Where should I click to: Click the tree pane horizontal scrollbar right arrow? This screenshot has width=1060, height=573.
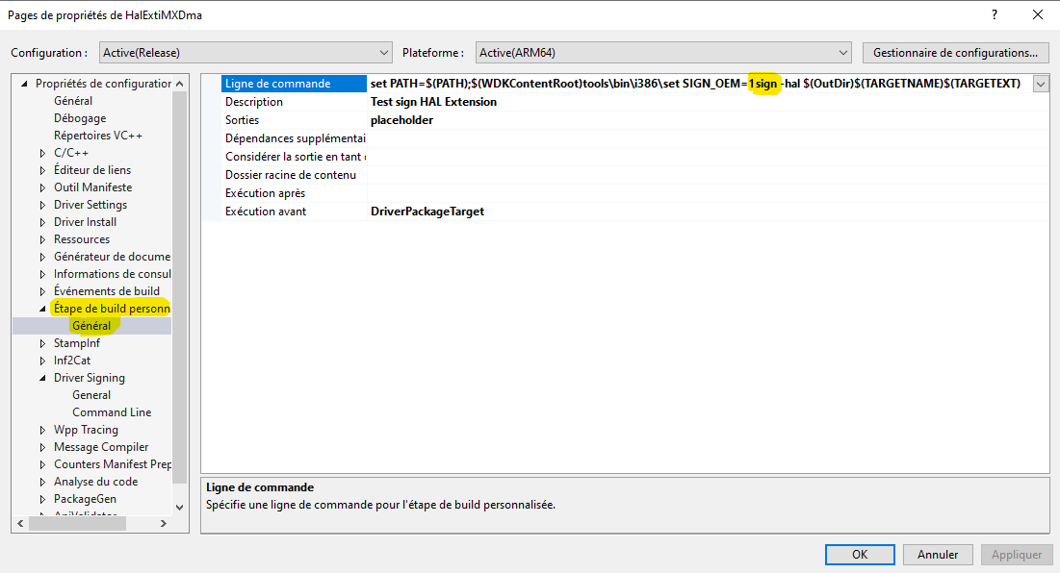162,524
